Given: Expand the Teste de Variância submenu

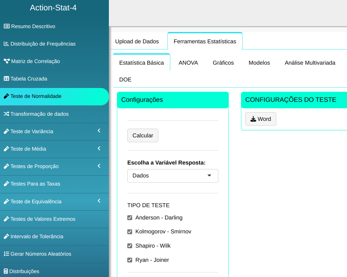Looking at the screenshot, I should (99, 131).
